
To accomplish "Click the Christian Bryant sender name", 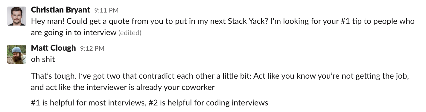I will click(x=60, y=10).
